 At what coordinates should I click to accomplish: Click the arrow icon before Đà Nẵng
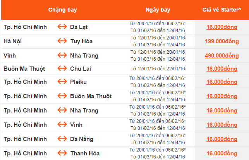tap(62, 139)
